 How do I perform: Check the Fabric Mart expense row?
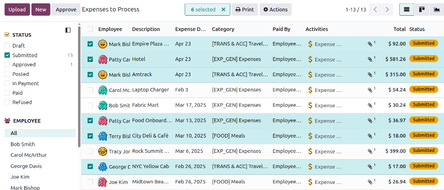pos(90,105)
